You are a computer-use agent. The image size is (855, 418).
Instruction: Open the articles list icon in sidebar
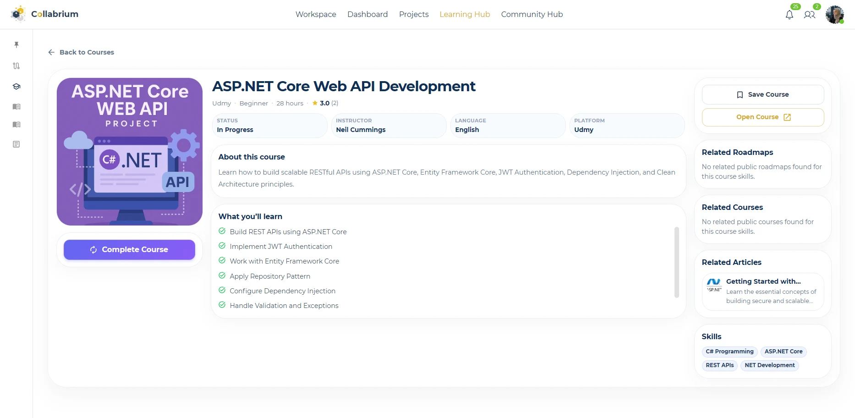pyautogui.click(x=16, y=144)
